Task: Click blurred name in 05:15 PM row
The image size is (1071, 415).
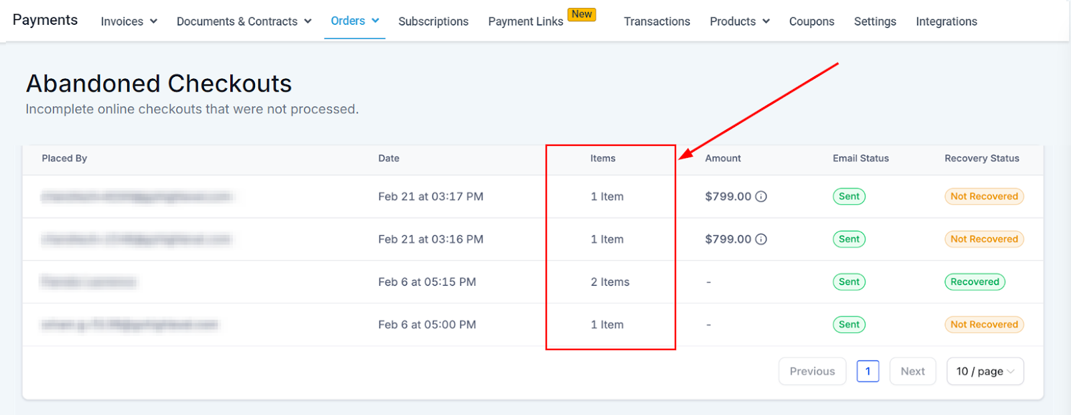Action: 88,282
